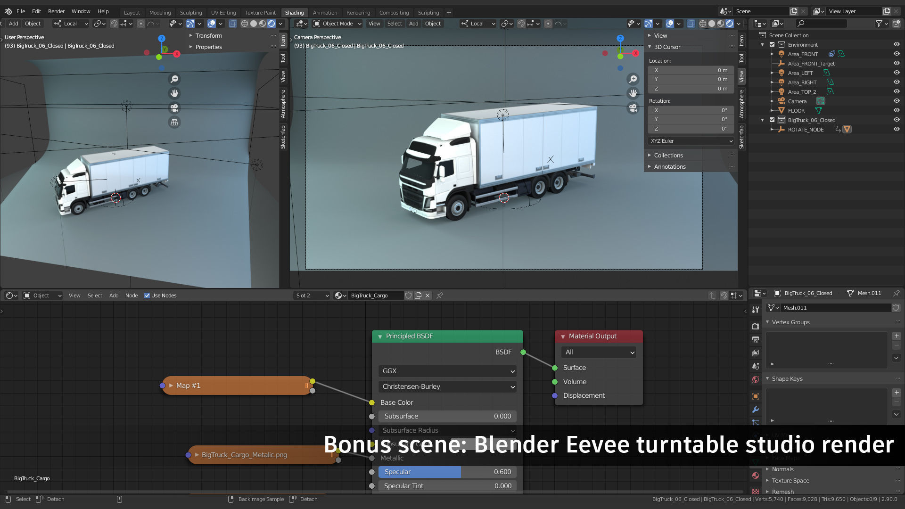Switch to the UV Editing workspace tab
This screenshot has height=509, width=905.
pyautogui.click(x=223, y=13)
